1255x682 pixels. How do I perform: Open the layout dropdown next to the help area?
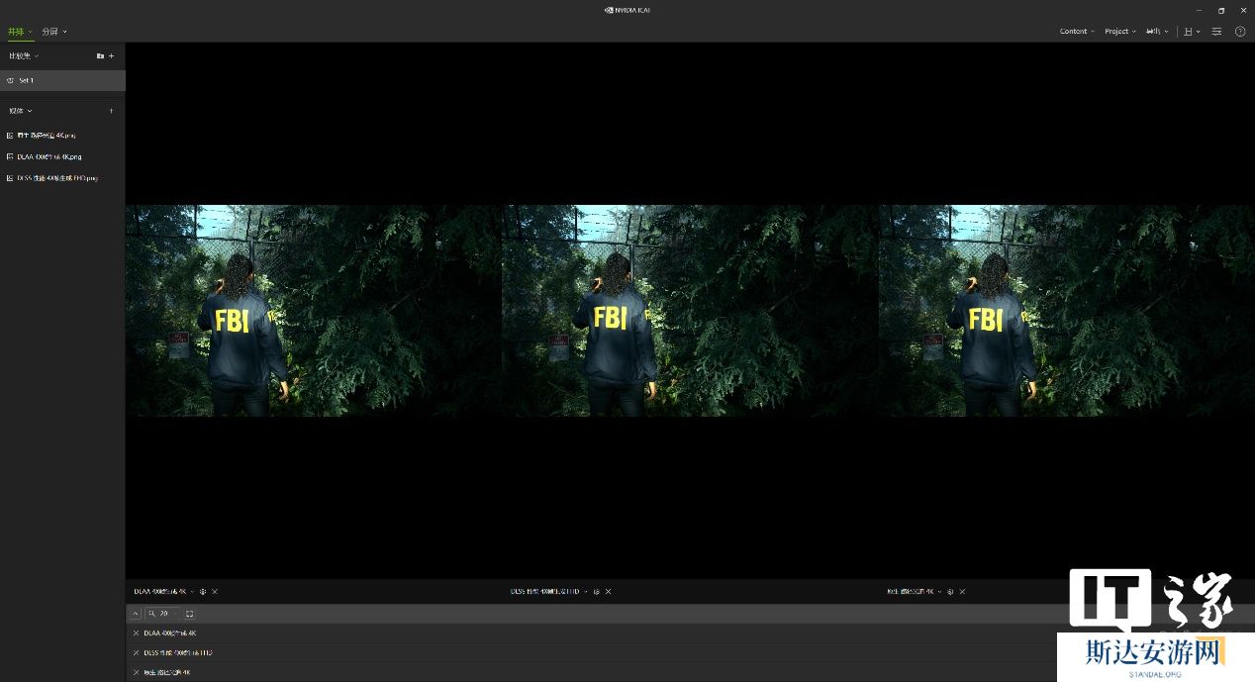coord(1192,32)
